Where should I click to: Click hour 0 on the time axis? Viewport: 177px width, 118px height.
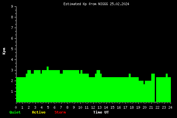pos(16,107)
